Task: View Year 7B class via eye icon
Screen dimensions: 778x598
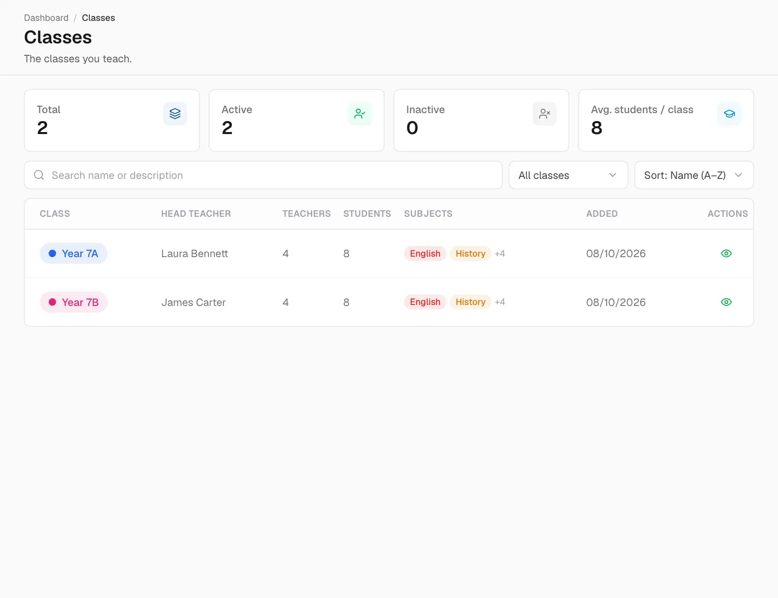Action: point(726,302)
